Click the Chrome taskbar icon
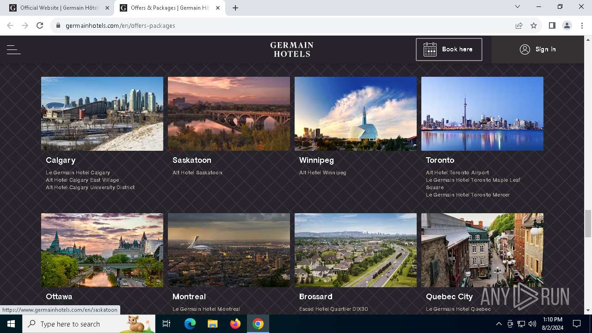The width and height of the screenshot is (592, 333). 258,324
